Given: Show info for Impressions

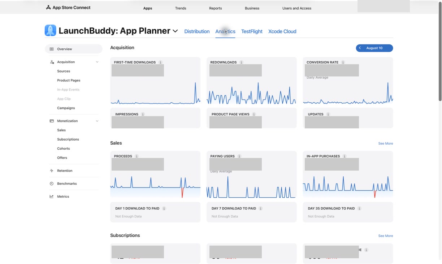Looking at the screenshot, I should tap(143, 114).
